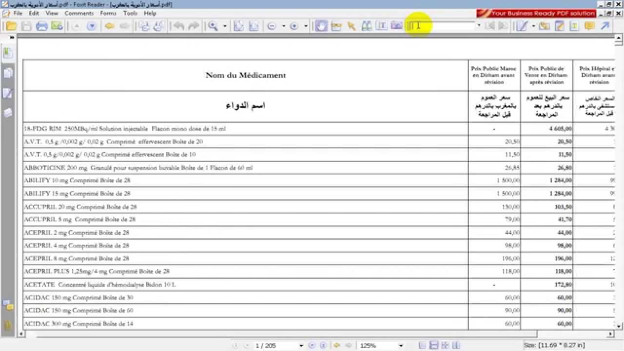Open the Forms menu

tap(108, 13)
